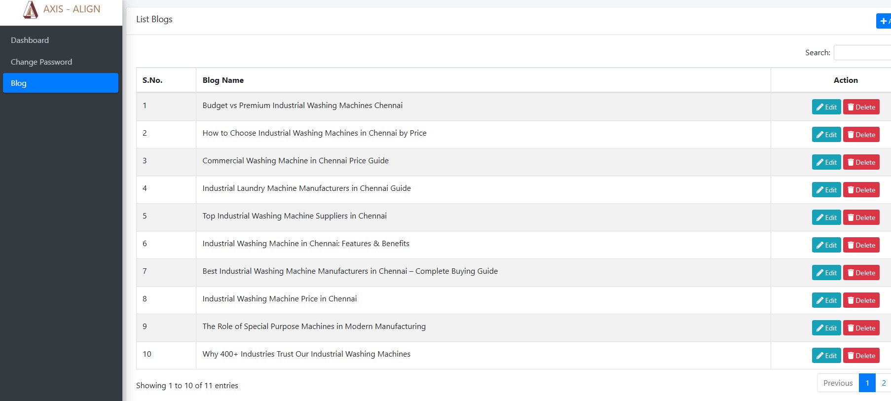The width and height of the screenshot is (891, 401).
Task: Edit the Commercial Washing Machine Price Guide blog
Action: click(826, 162)
